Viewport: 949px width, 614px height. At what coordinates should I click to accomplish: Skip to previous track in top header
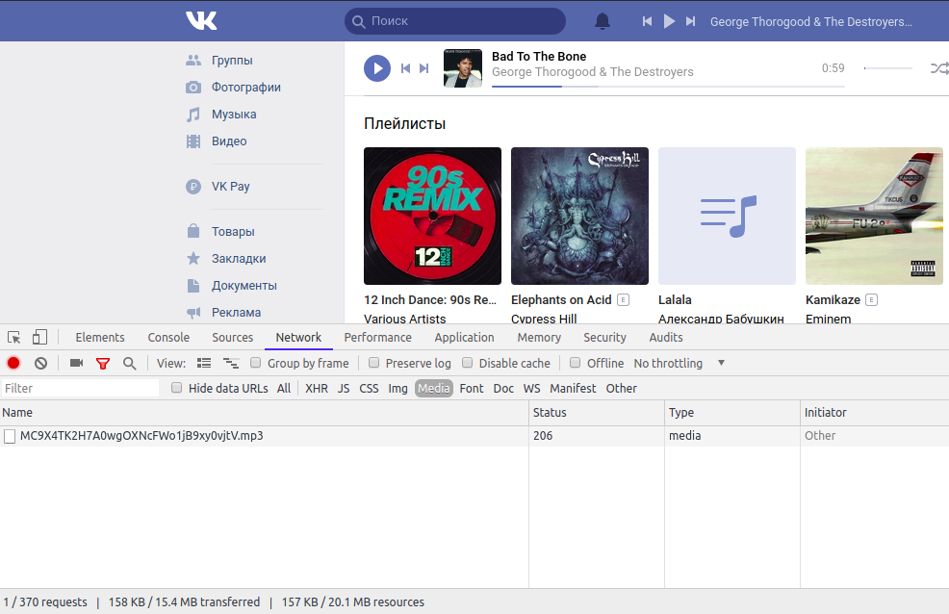(647, 21)
